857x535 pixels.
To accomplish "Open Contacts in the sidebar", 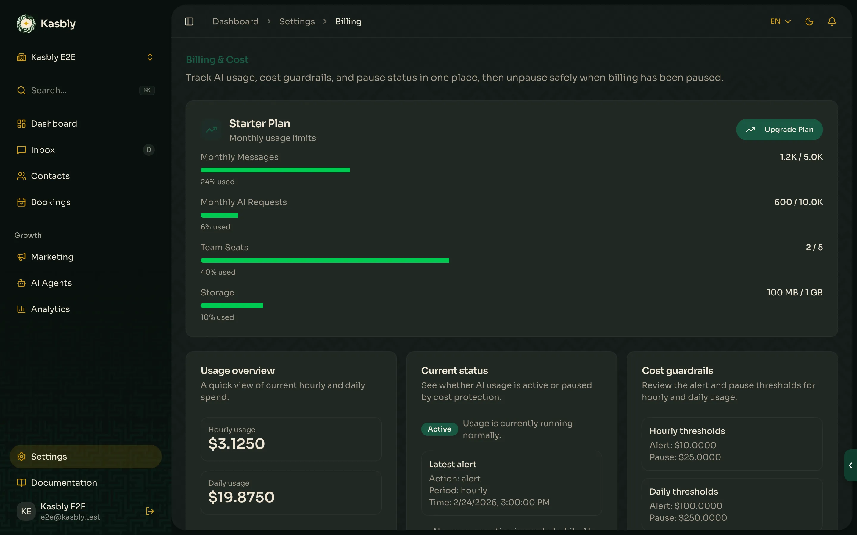I will click(85, 176).
